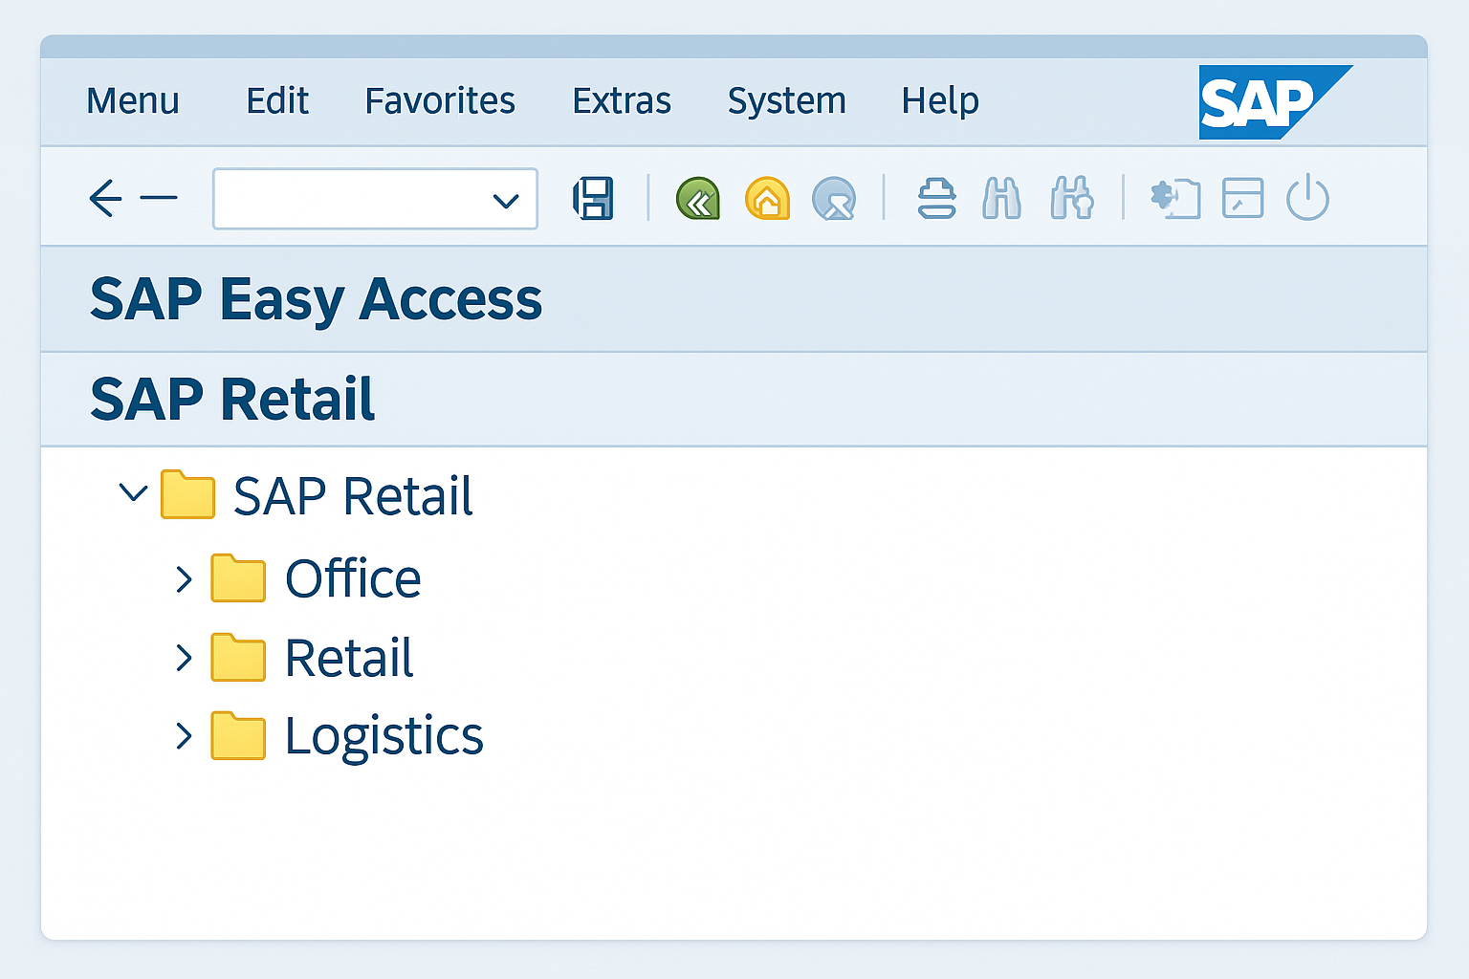1469x979 pixels.
Task: Click the Create New Session icon
Action: click(1175, 199)
